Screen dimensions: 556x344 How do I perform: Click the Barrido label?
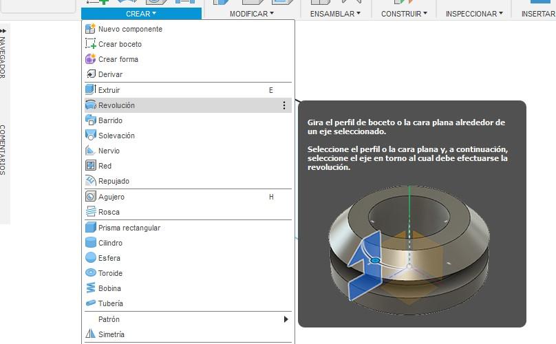[110, 120]
